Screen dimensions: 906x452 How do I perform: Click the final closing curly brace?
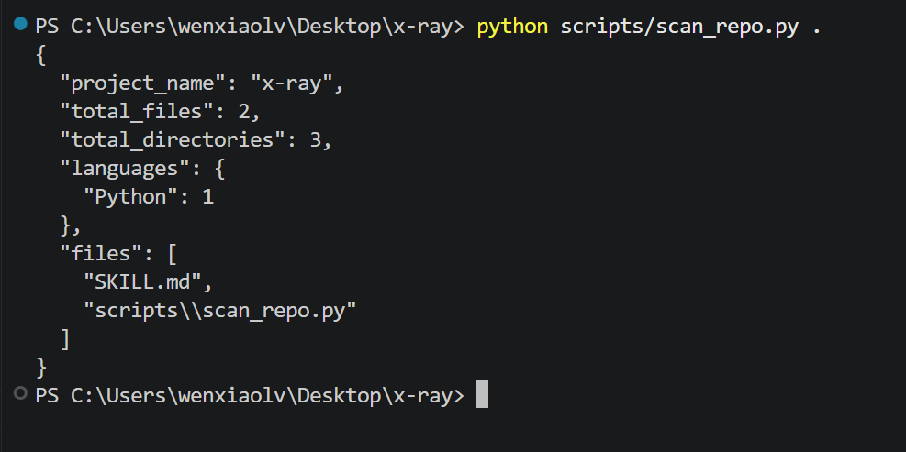[41, 368]
